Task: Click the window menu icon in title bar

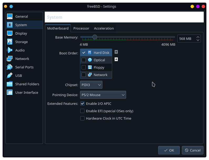Action: click(6, 6)
